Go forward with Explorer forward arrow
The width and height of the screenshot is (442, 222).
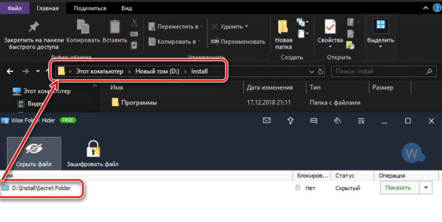coord(25,71)
